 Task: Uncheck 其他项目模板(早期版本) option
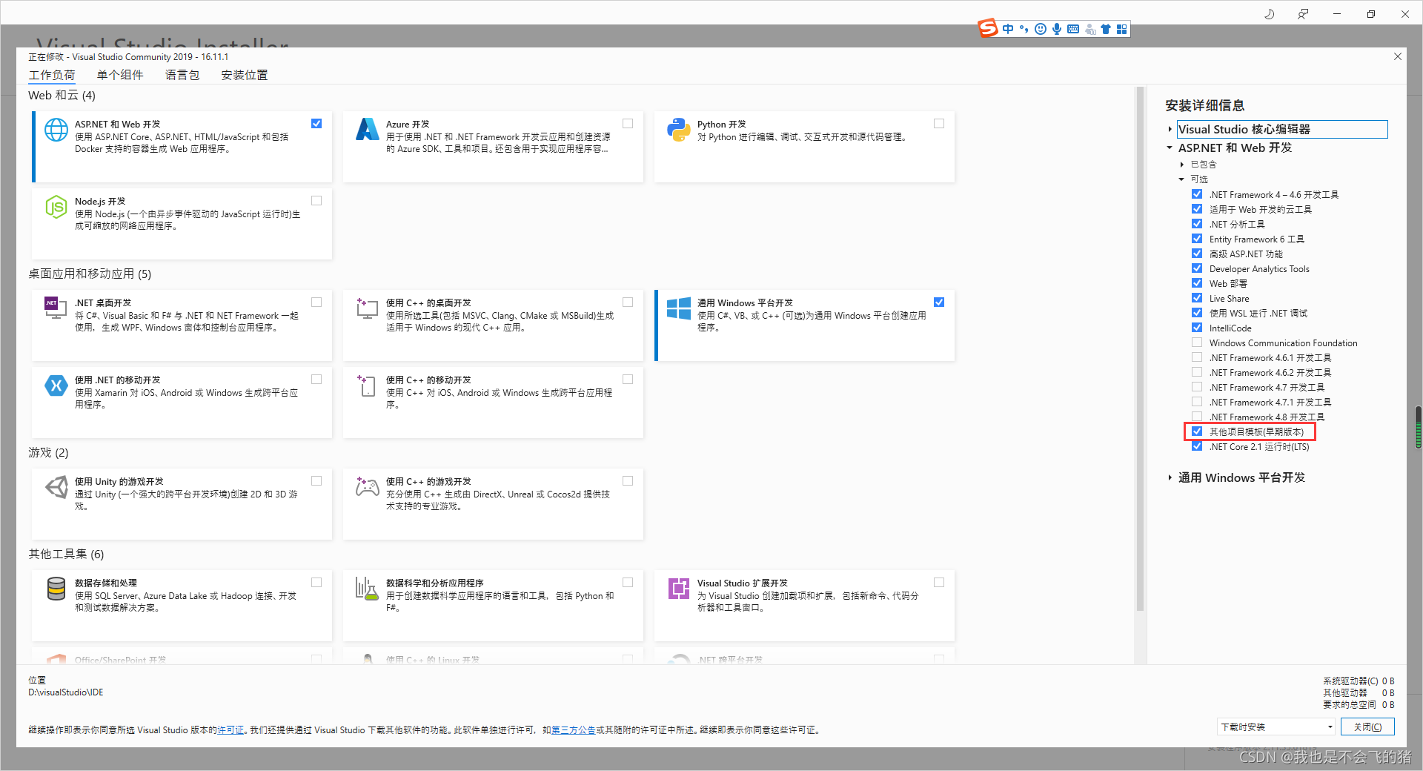pyautogui.click(x=1197, y=431)
